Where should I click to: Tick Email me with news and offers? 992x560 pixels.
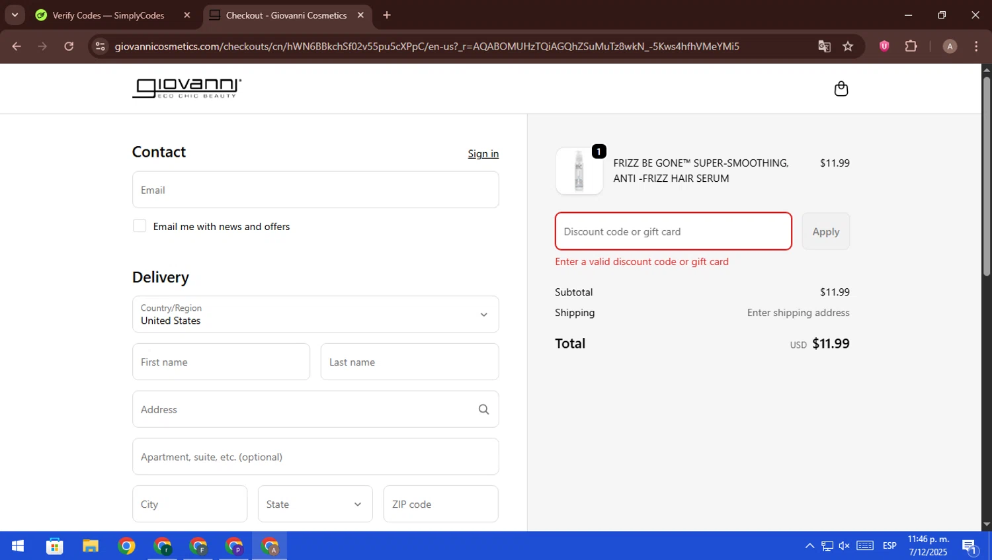tap(140, 226)
